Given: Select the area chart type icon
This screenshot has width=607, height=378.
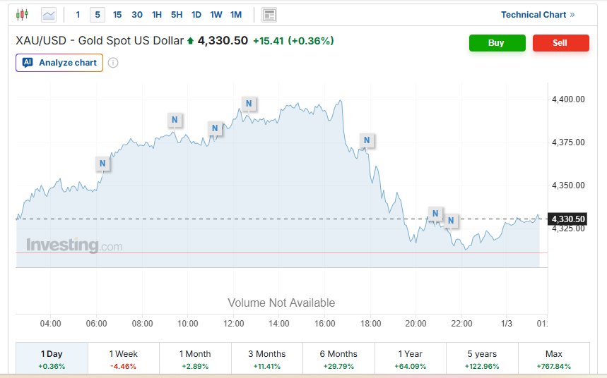Looking at the screenshot, I should tap(49, 14).
